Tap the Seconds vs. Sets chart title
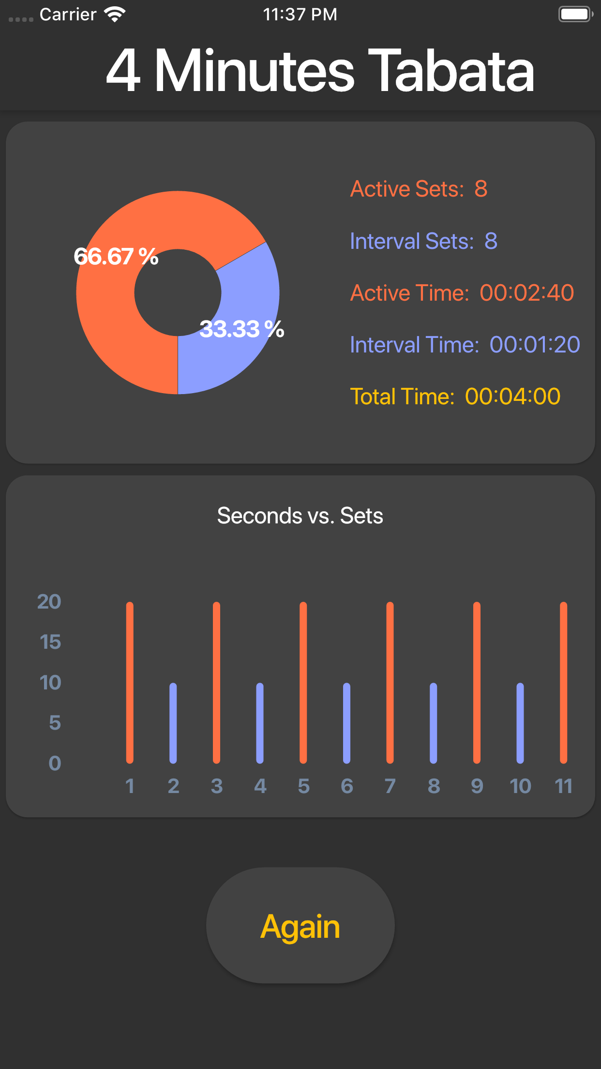The height and width of the screenshot is (1069, 601). click(300, 516)
